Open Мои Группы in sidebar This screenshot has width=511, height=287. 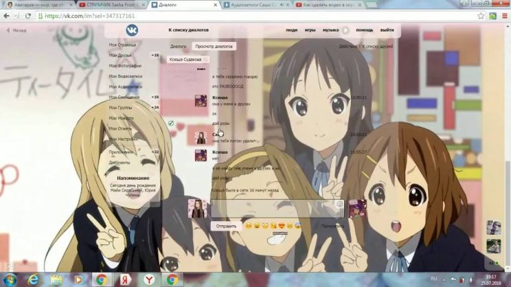click(x=120, y=108)
